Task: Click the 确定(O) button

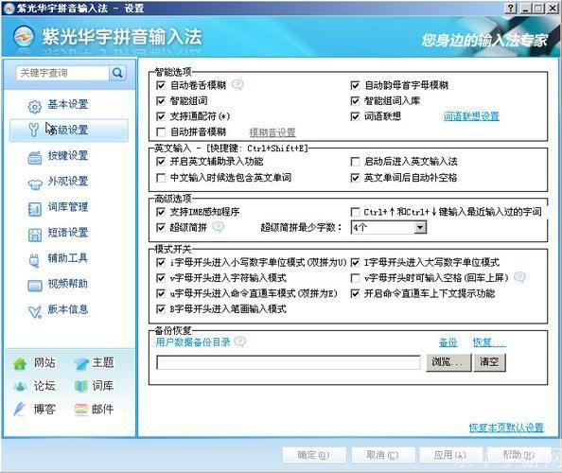Action: coord(314,455)
